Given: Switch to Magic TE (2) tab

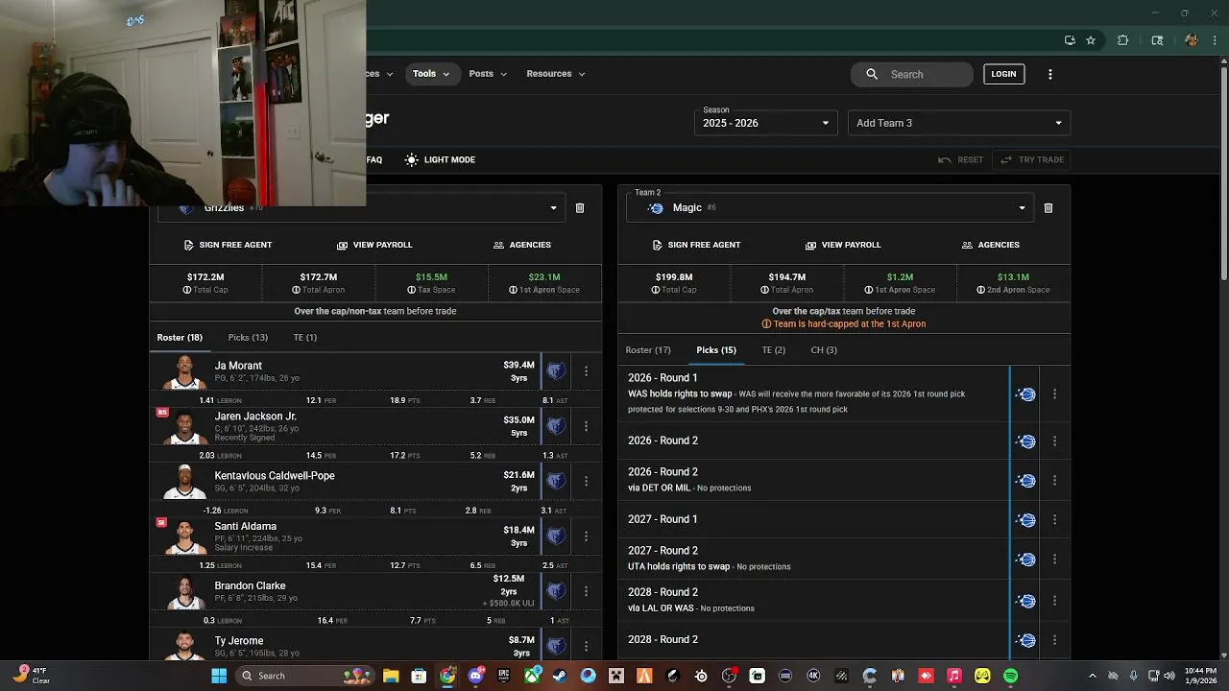Looking at the screenshot, I should coord(774,350).
